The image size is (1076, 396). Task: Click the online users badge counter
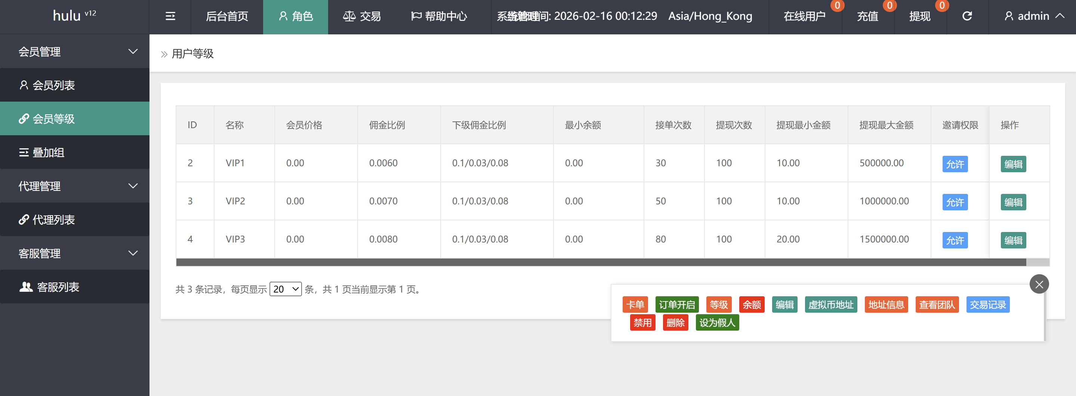click(x=837, y=6)
